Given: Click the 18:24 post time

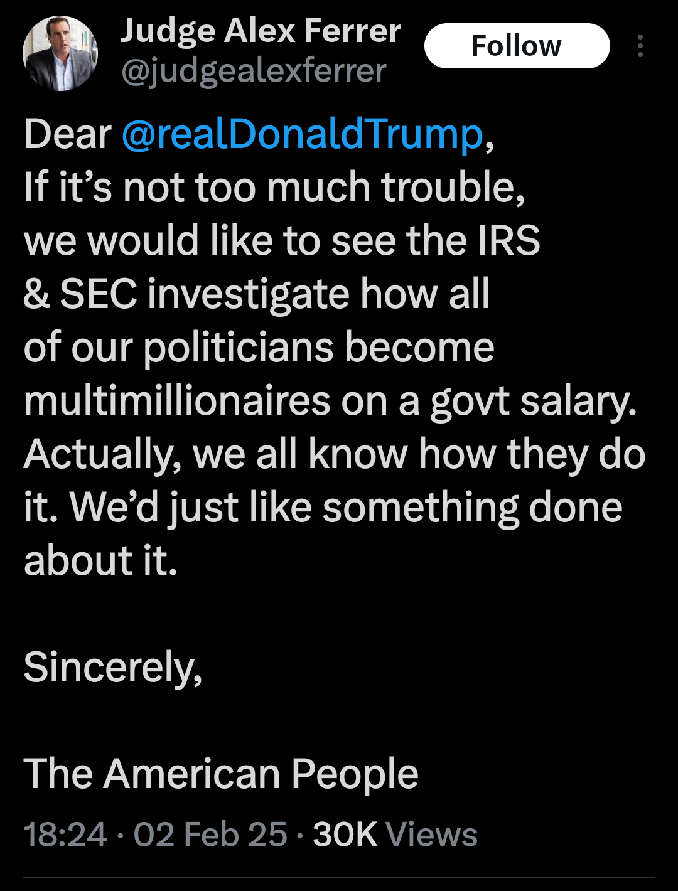Looking at the screenshot, I should point(65,835).
